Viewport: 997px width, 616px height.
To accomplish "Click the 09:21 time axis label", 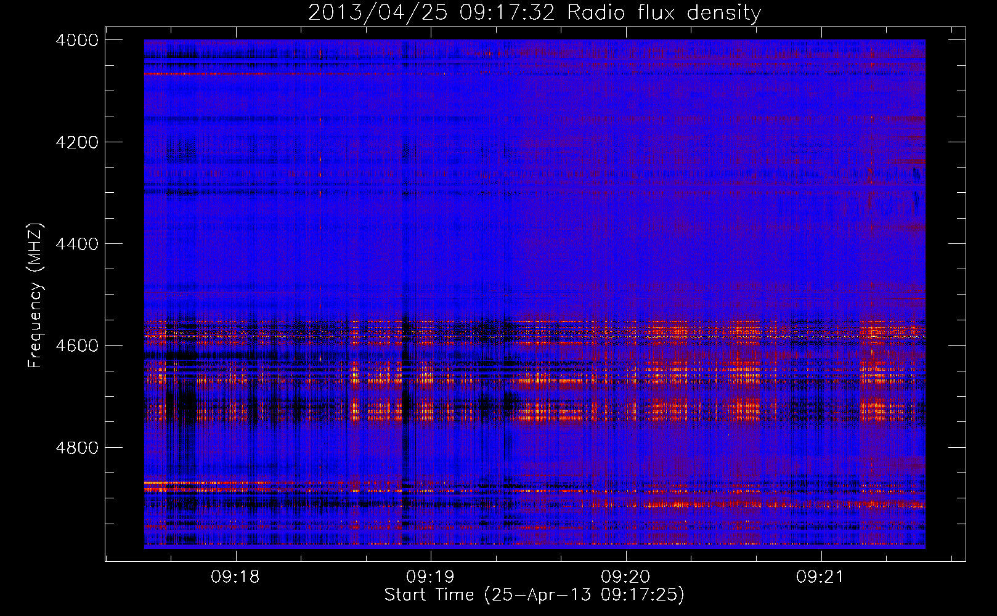I will [820, 577].
